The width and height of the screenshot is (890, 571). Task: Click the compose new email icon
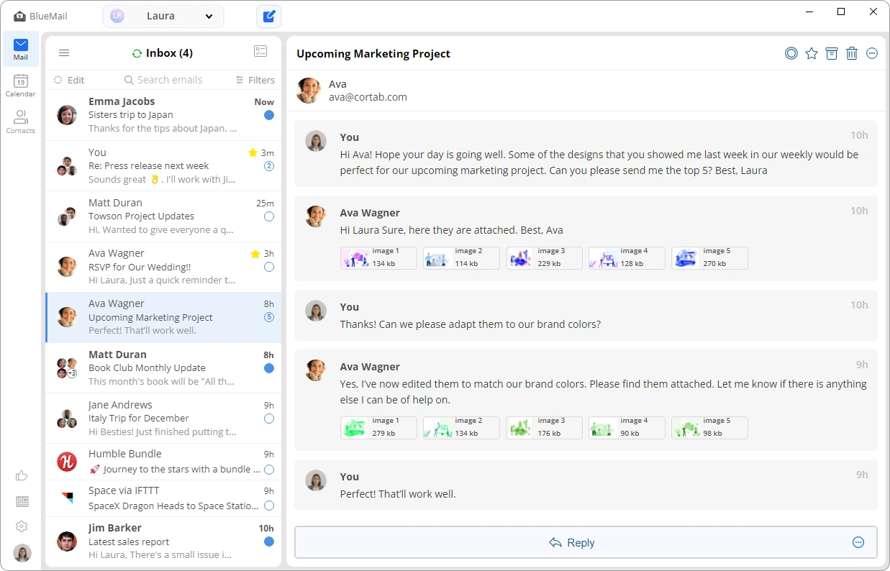[x=269, y=16]
